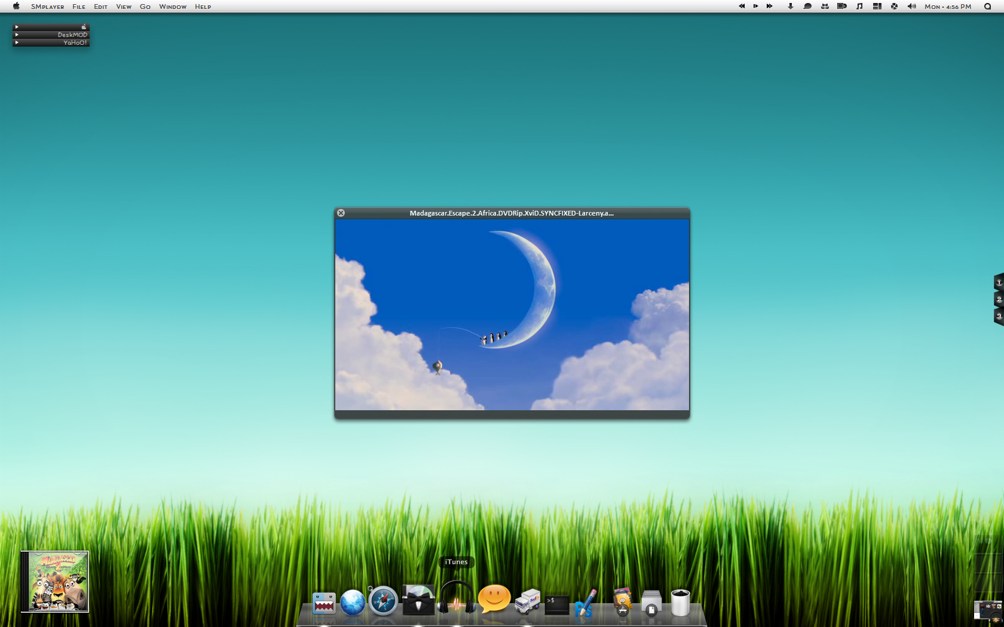The width and height of the screenshot is (1004, 627).
Task: Launch Photoshop from the dock
Action: click(586, 603)
